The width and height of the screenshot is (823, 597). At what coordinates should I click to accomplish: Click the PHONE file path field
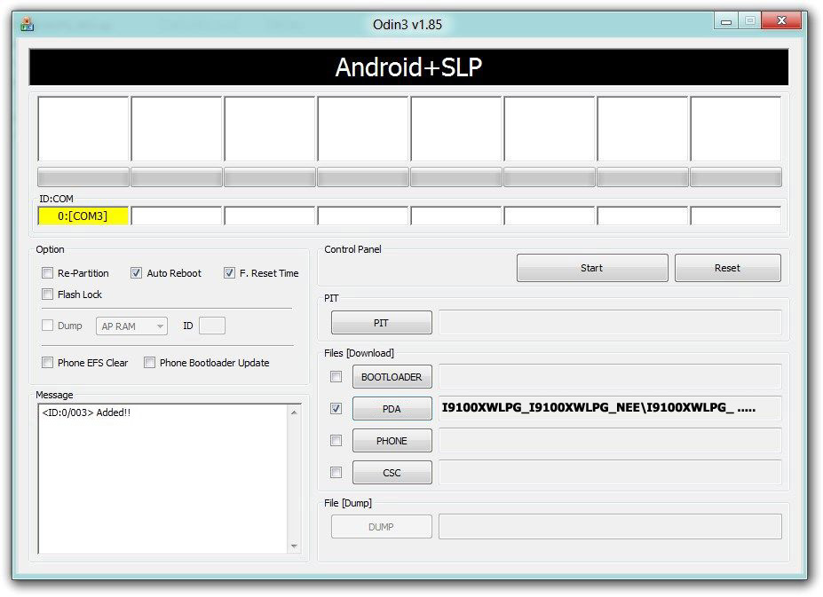(x=610, y=441)
